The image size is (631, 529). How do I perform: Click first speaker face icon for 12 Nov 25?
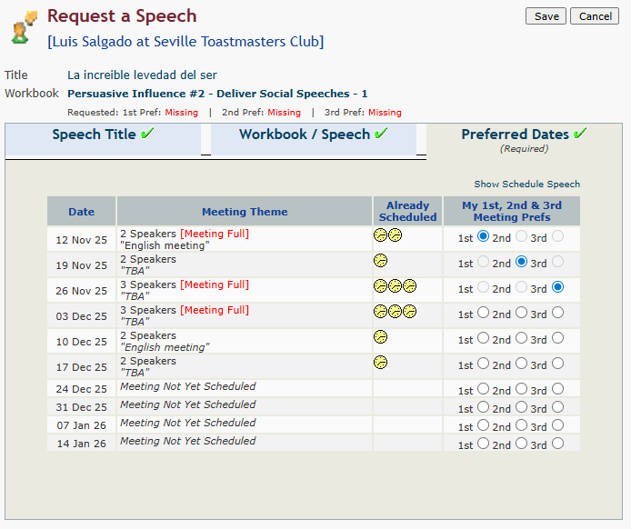(381, 235)
